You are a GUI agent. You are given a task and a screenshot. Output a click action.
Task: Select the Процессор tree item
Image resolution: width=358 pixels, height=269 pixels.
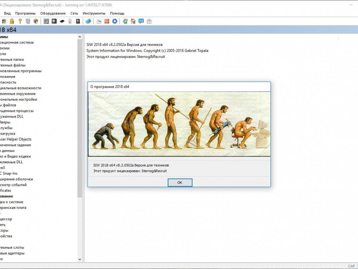click(x=6, y=219)
